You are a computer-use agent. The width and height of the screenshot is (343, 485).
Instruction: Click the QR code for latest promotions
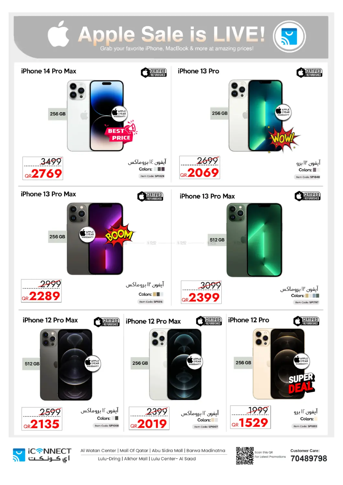245,456
